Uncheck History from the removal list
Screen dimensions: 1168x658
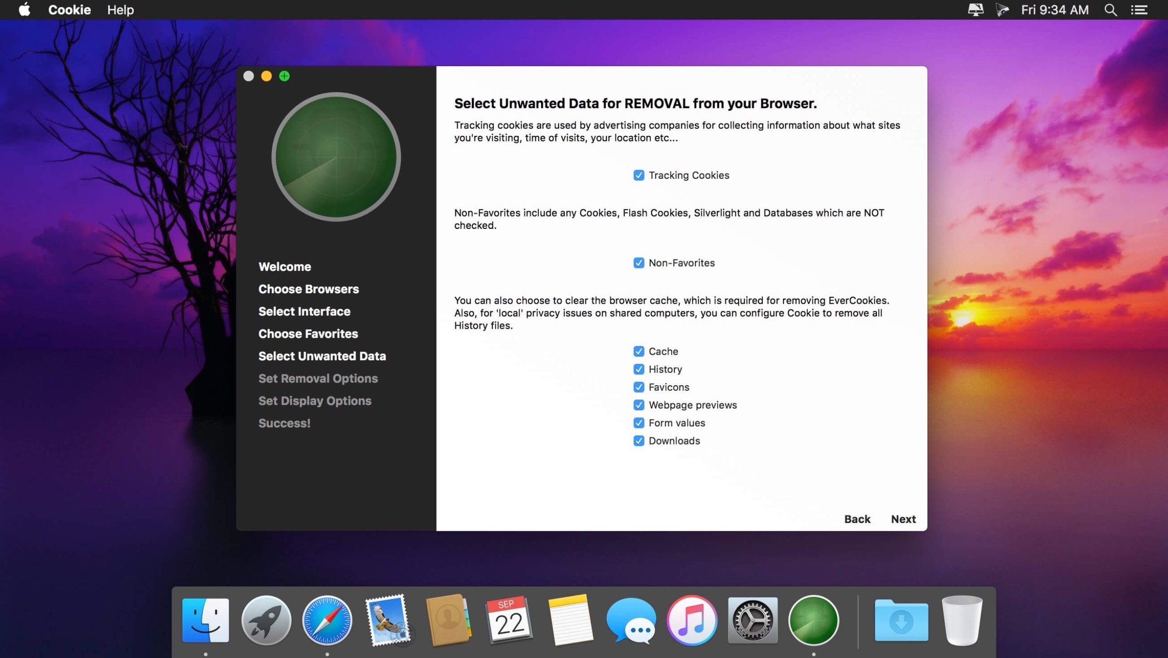coord(639,369)
